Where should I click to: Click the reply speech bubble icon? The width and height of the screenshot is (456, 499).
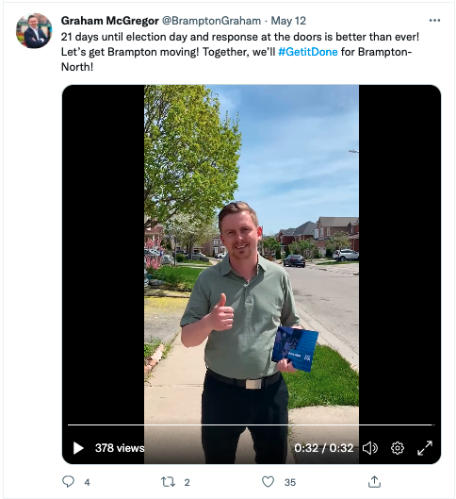(x=68, y=482)
